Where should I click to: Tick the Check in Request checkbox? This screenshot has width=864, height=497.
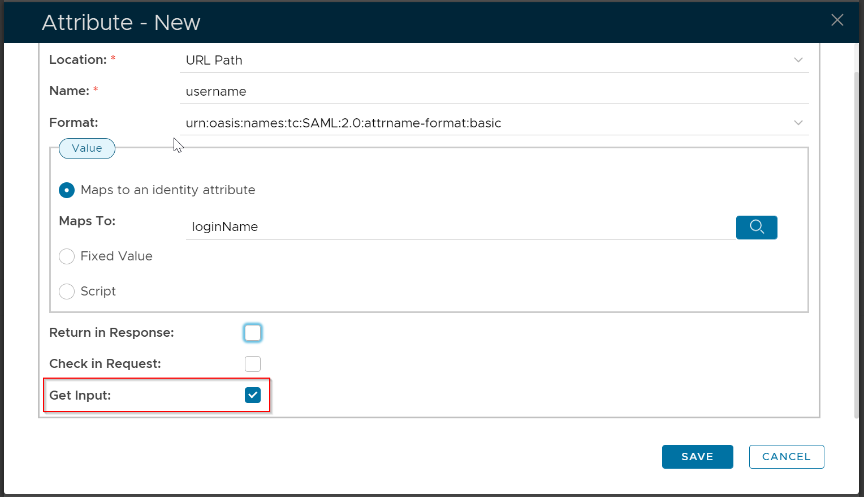click(253, 364)
